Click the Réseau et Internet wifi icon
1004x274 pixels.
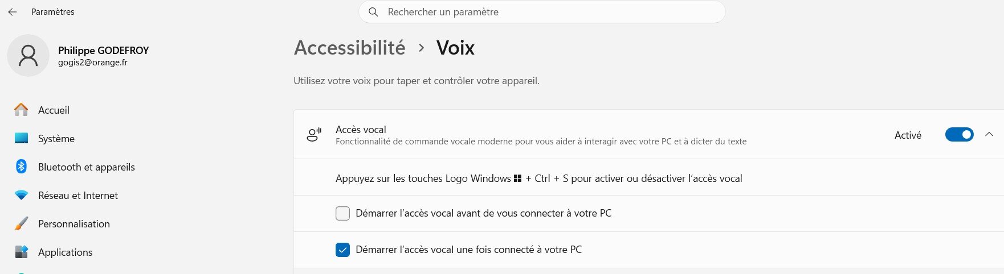pyautogui.click(x=21, y=195)
